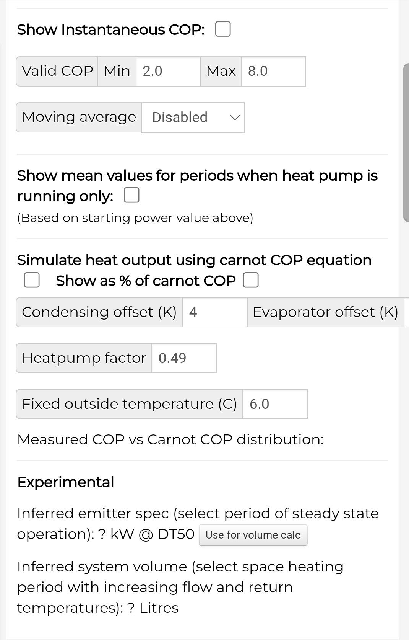Enable simulate heat output using carnot checkbox
The image size is (409, 640).
32,280
